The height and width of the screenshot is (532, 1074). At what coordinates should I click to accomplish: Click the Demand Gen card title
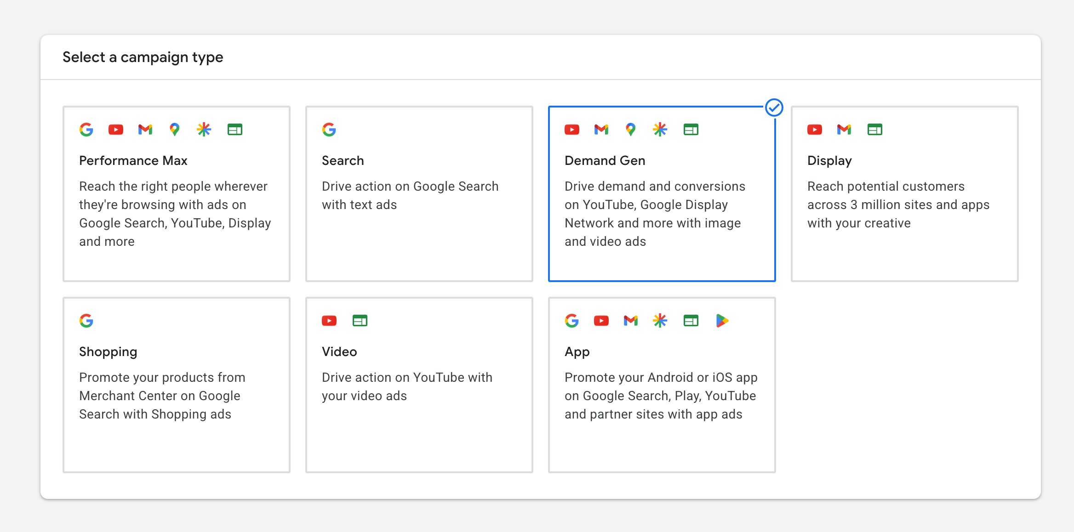click(x=605, y=160)
